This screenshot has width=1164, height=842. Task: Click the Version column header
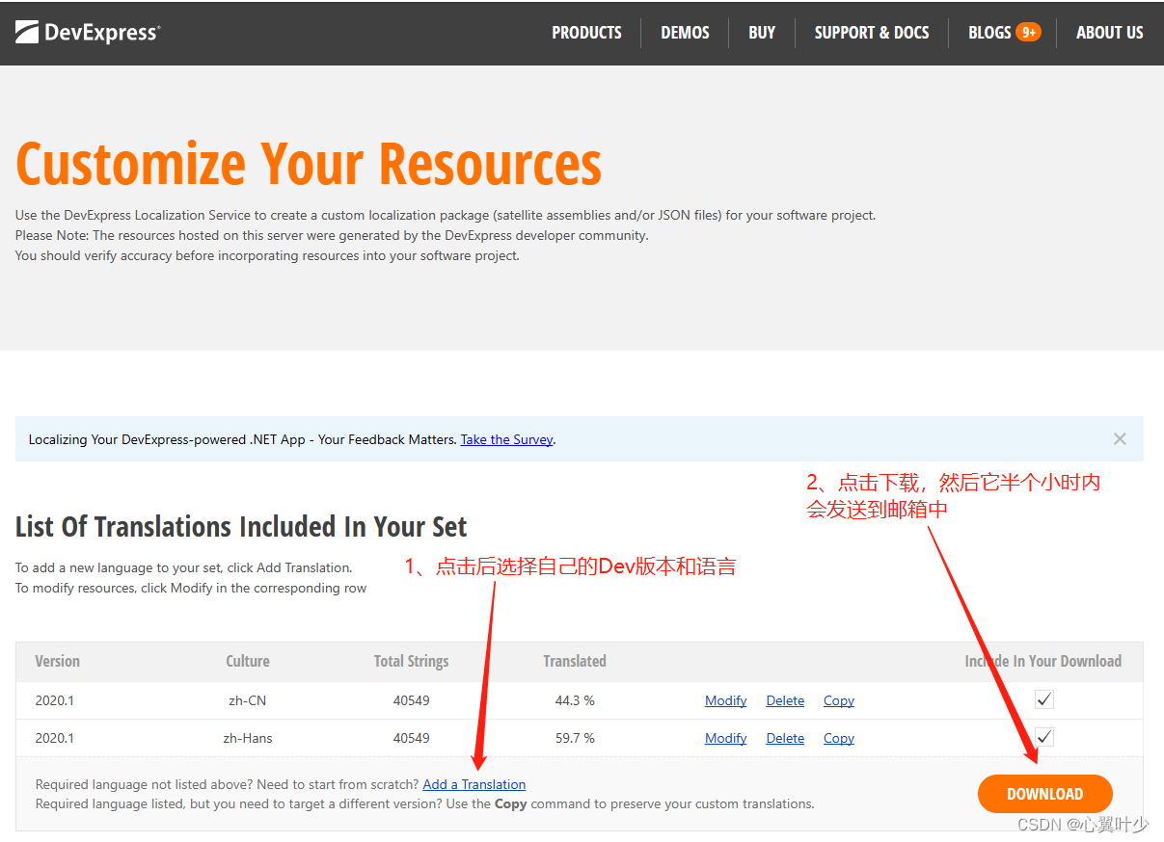pyautogui.click(x=57, y=661)
